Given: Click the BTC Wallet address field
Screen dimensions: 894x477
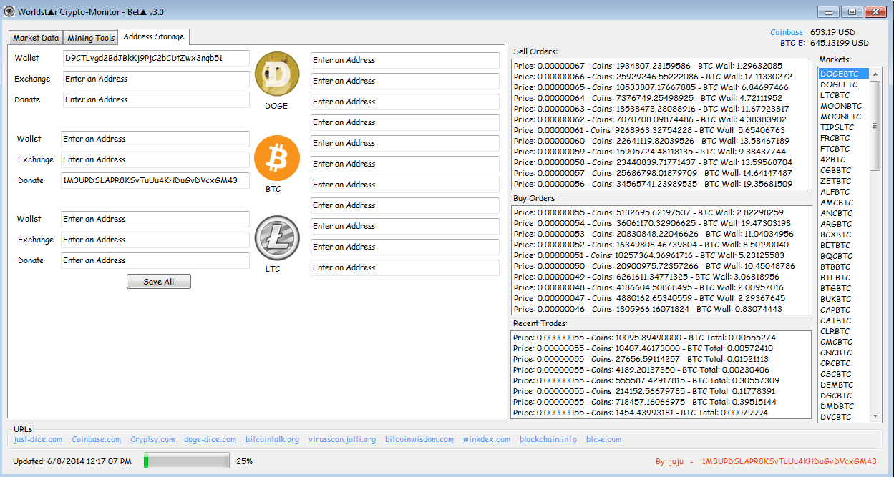Looking at the screenshot, I should pos(155,139).
